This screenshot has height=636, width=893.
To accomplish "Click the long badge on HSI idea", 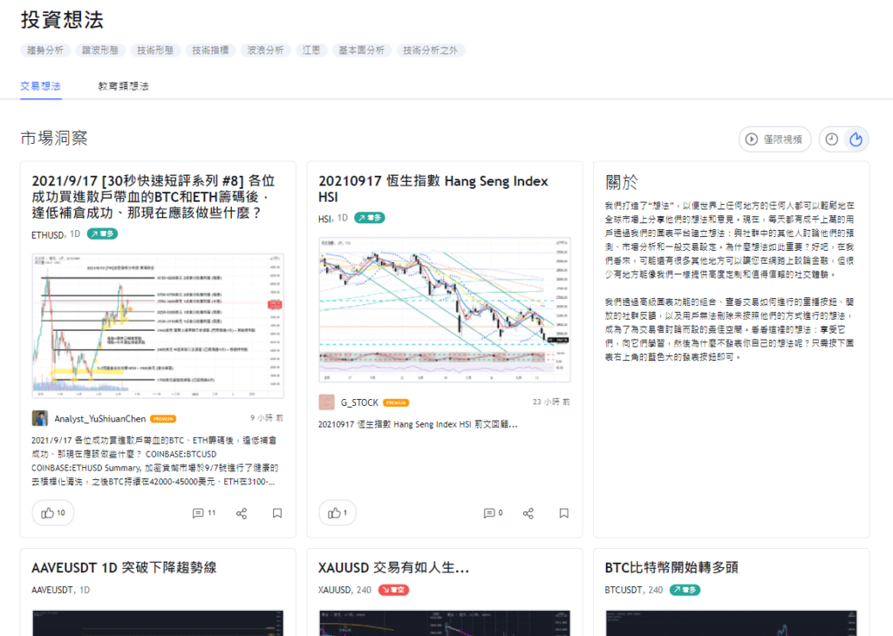I will [x=370, y=218].
